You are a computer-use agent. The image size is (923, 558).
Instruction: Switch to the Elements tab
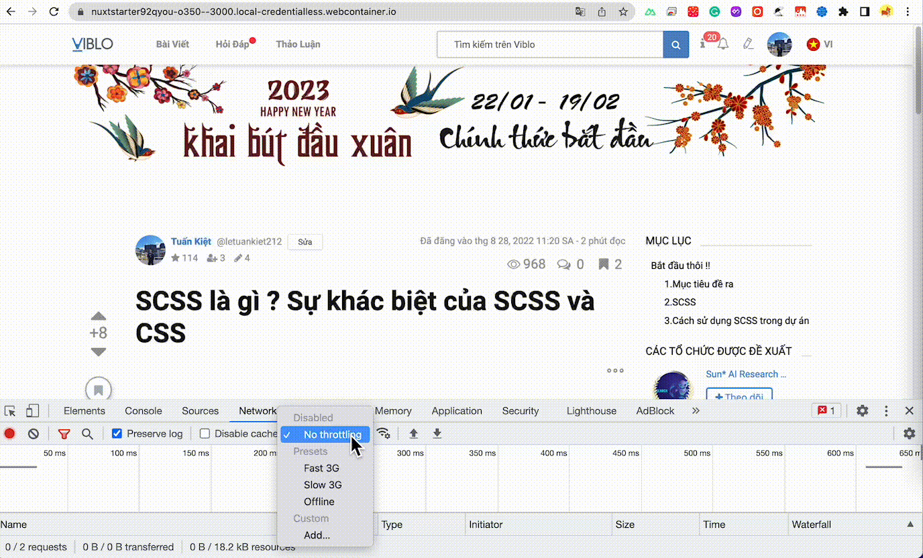[x=85, y=411]
